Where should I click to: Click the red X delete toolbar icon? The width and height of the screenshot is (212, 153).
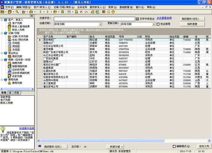pyautogui.click(x=81, y=12)
